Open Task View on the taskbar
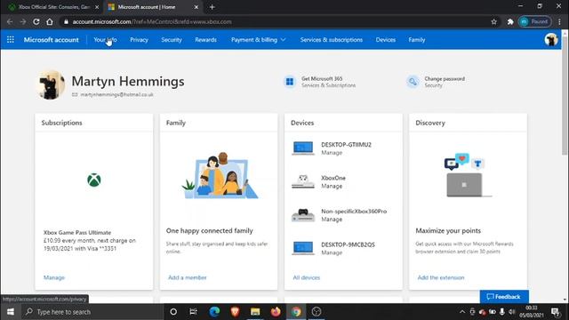This screenshot has width=569, height=320. [194, 312]
